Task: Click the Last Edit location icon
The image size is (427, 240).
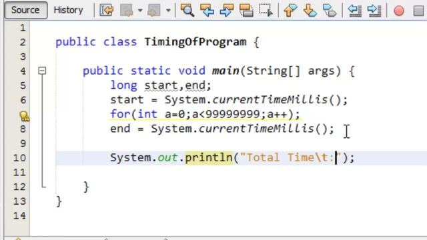Action: 107,11
